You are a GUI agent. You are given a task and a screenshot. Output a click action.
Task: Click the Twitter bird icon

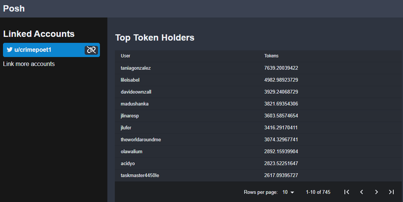(9, 50)
